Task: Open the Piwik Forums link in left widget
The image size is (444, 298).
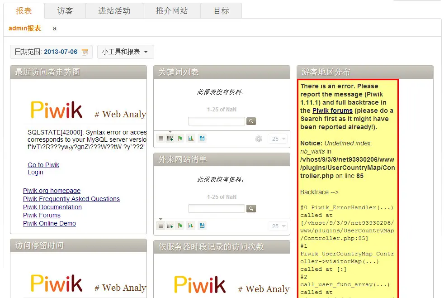Action: [x=42, y=215]
